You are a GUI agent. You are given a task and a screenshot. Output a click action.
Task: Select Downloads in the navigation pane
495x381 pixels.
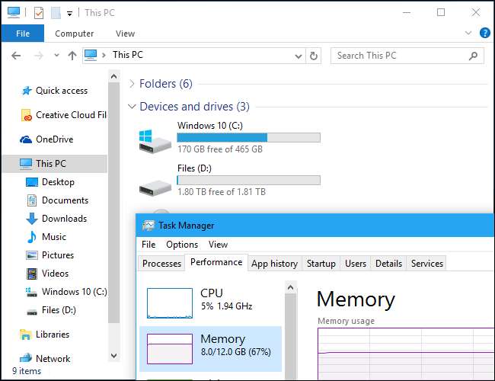pyautogui.click(x=64, y=219)
